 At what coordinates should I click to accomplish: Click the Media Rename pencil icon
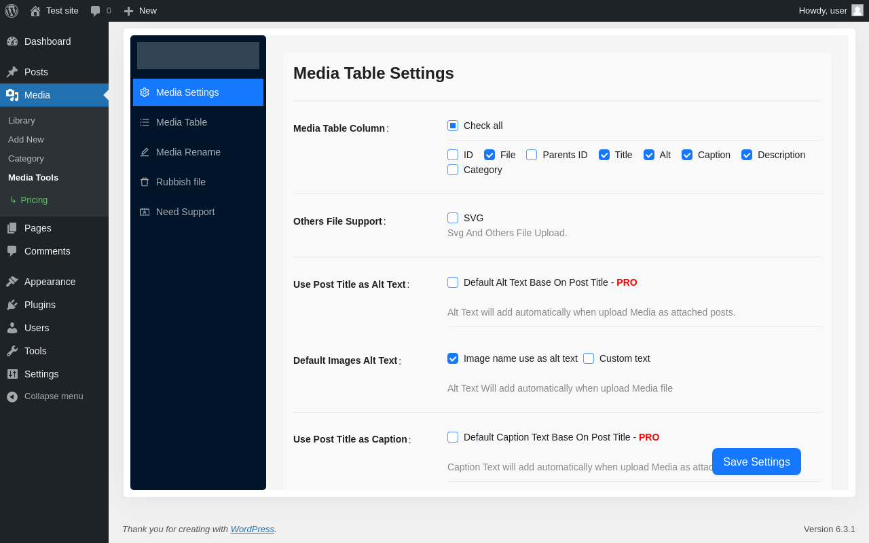click(145, 152)
